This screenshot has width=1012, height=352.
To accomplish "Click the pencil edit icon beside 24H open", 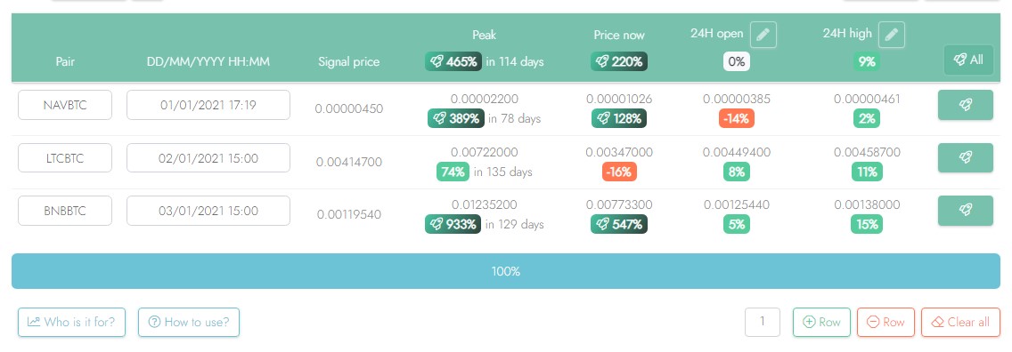I will (x=763, y=35).
